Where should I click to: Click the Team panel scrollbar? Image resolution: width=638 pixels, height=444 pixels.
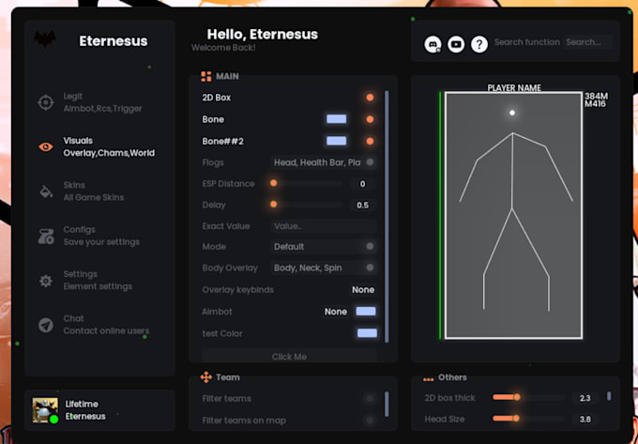[x=387, y=405]
